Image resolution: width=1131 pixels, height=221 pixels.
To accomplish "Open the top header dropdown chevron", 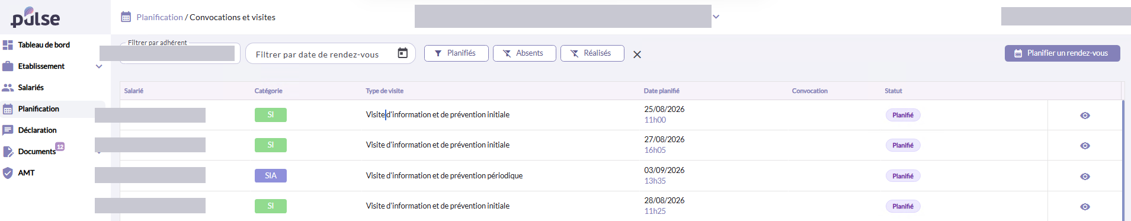I will [716, 17].
